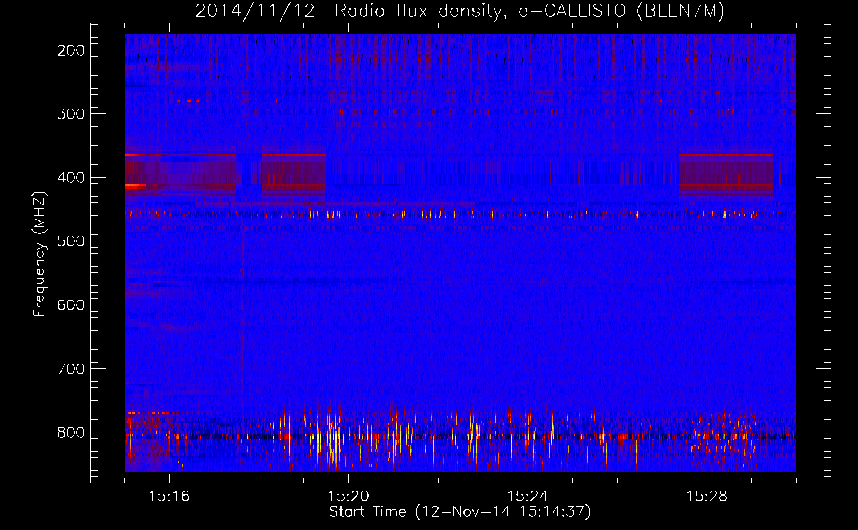Viewport: 858px width, 530px height.
Task: Click the 15:28 time tick label
Action: point(707,497)
